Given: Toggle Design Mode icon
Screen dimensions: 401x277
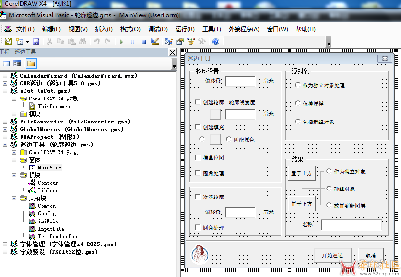Looking at the screenshot, I should click(155, 41).
